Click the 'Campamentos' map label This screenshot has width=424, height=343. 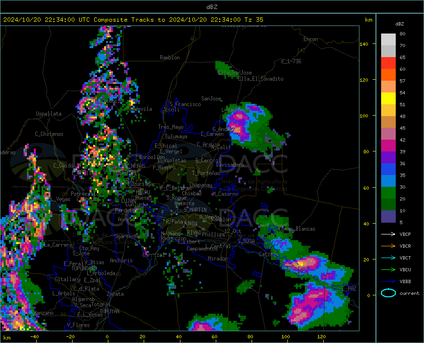tap(202, 249)
